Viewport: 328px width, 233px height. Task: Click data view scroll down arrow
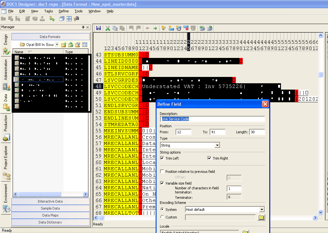click(x=320, y=212)
